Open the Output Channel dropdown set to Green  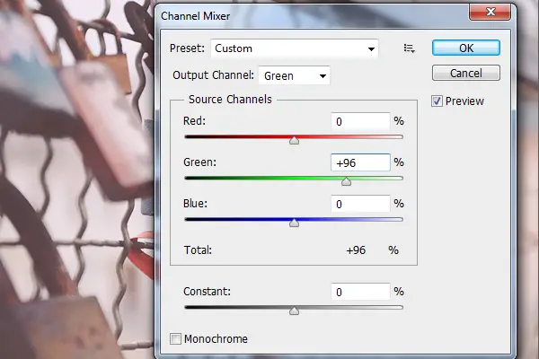tap(294, 76)
